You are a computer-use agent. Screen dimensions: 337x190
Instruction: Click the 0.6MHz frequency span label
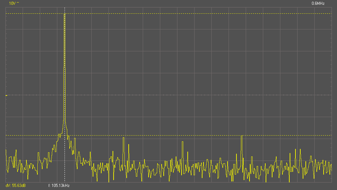[318, 3]
